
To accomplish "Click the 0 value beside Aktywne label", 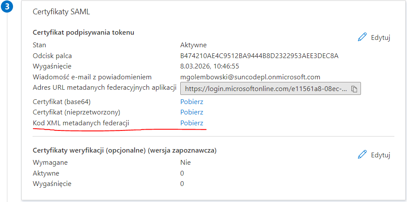I will pos(182,173).
